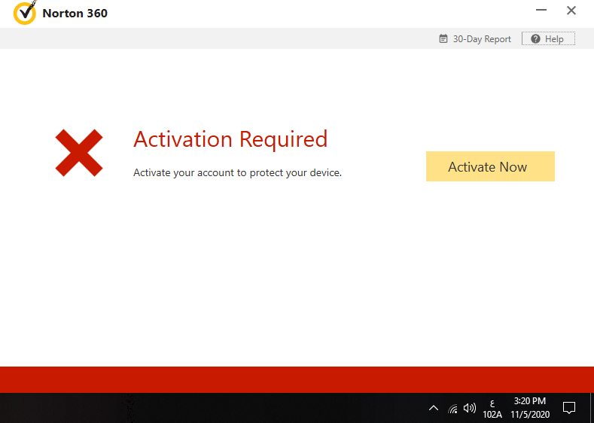Viewport: 594px width, 423px height.
Task: Show hidden system tray icons
Action: pos(434,408)
